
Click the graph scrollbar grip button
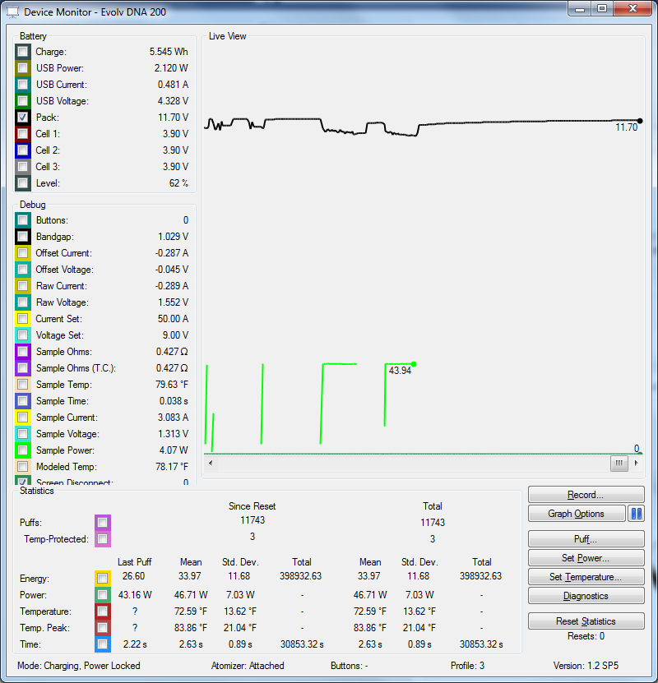(x=619, y=464)
